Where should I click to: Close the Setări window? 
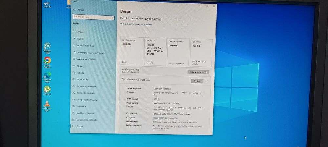click(x=214, y=6)
